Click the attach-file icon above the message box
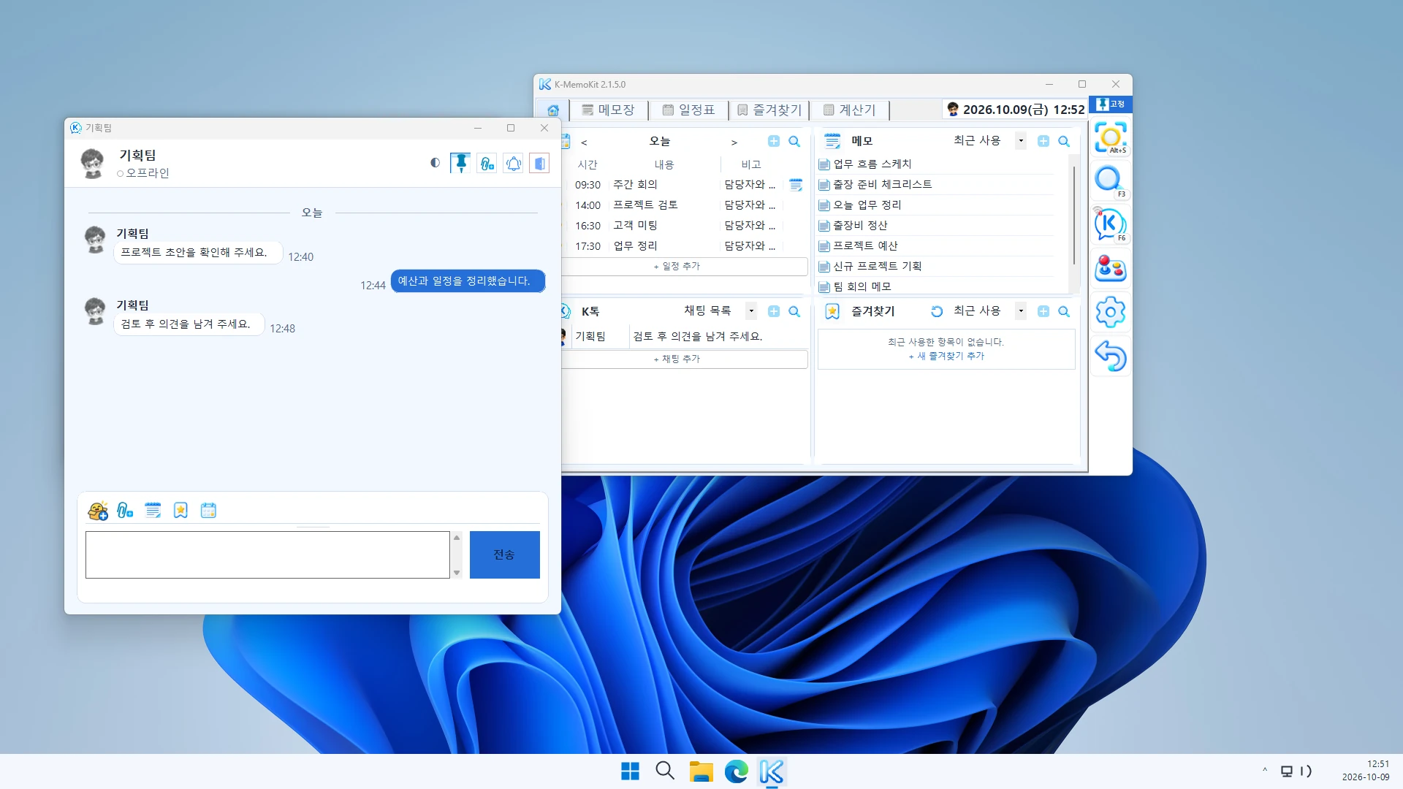Screen dimensions: 1403x789 pyautogui.click(x=125, y=511)
